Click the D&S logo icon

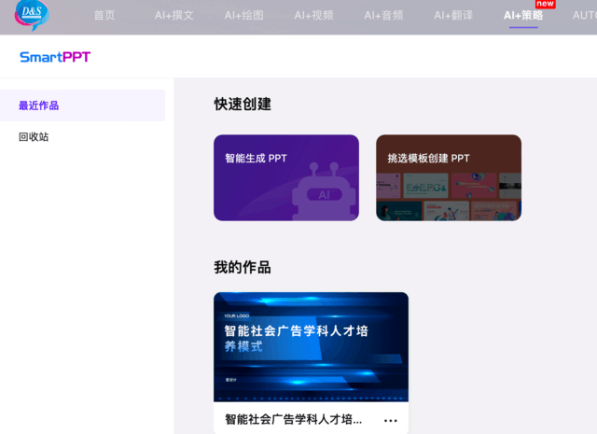[x=32, y=15]
